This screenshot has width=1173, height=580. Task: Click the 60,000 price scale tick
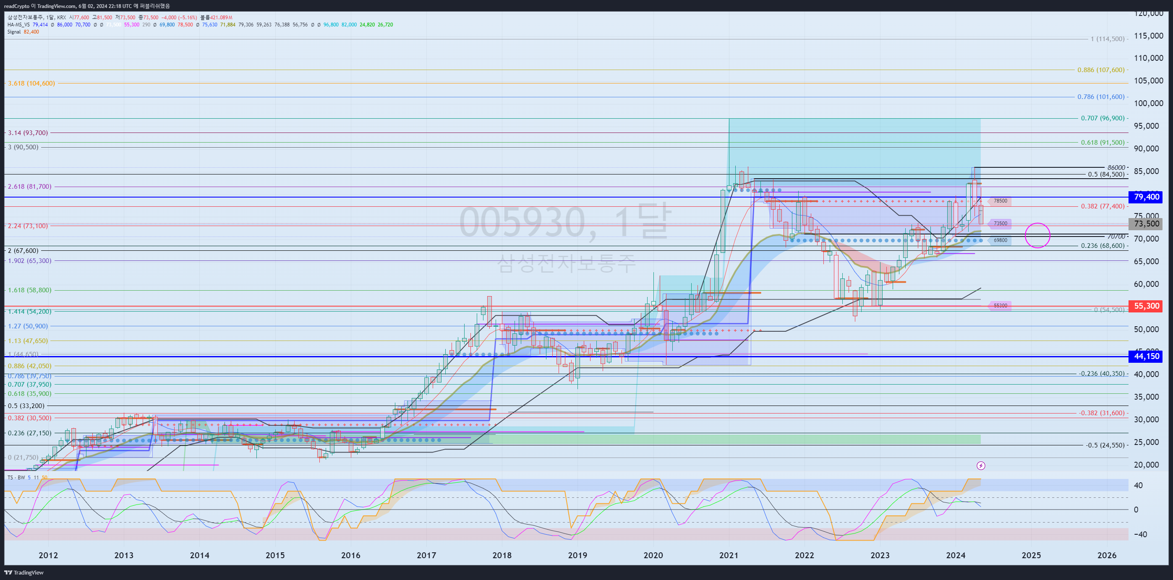tap(1146, 284)
